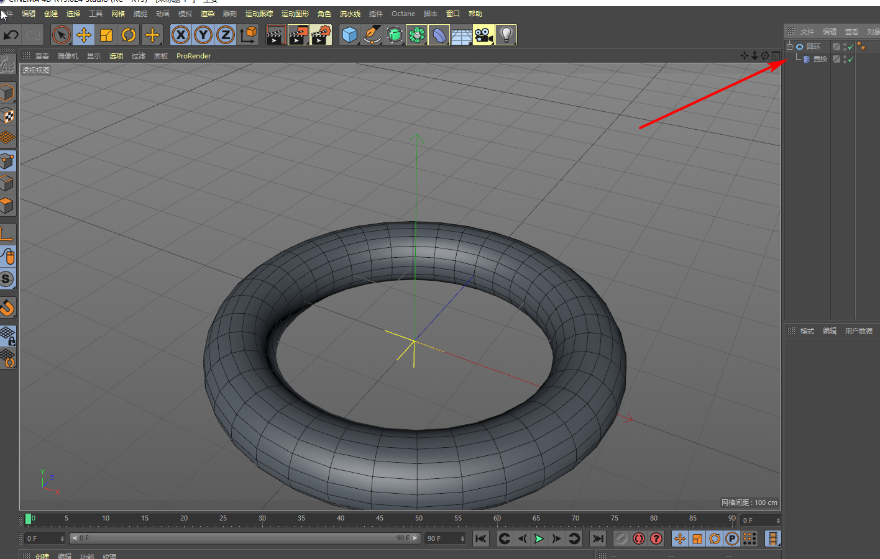Activate the Move tool in the top toolbar
The height and width of the screenshot is (559, 880).
83,35
